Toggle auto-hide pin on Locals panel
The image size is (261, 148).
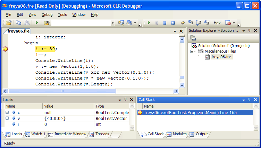(x=126, y=100)
